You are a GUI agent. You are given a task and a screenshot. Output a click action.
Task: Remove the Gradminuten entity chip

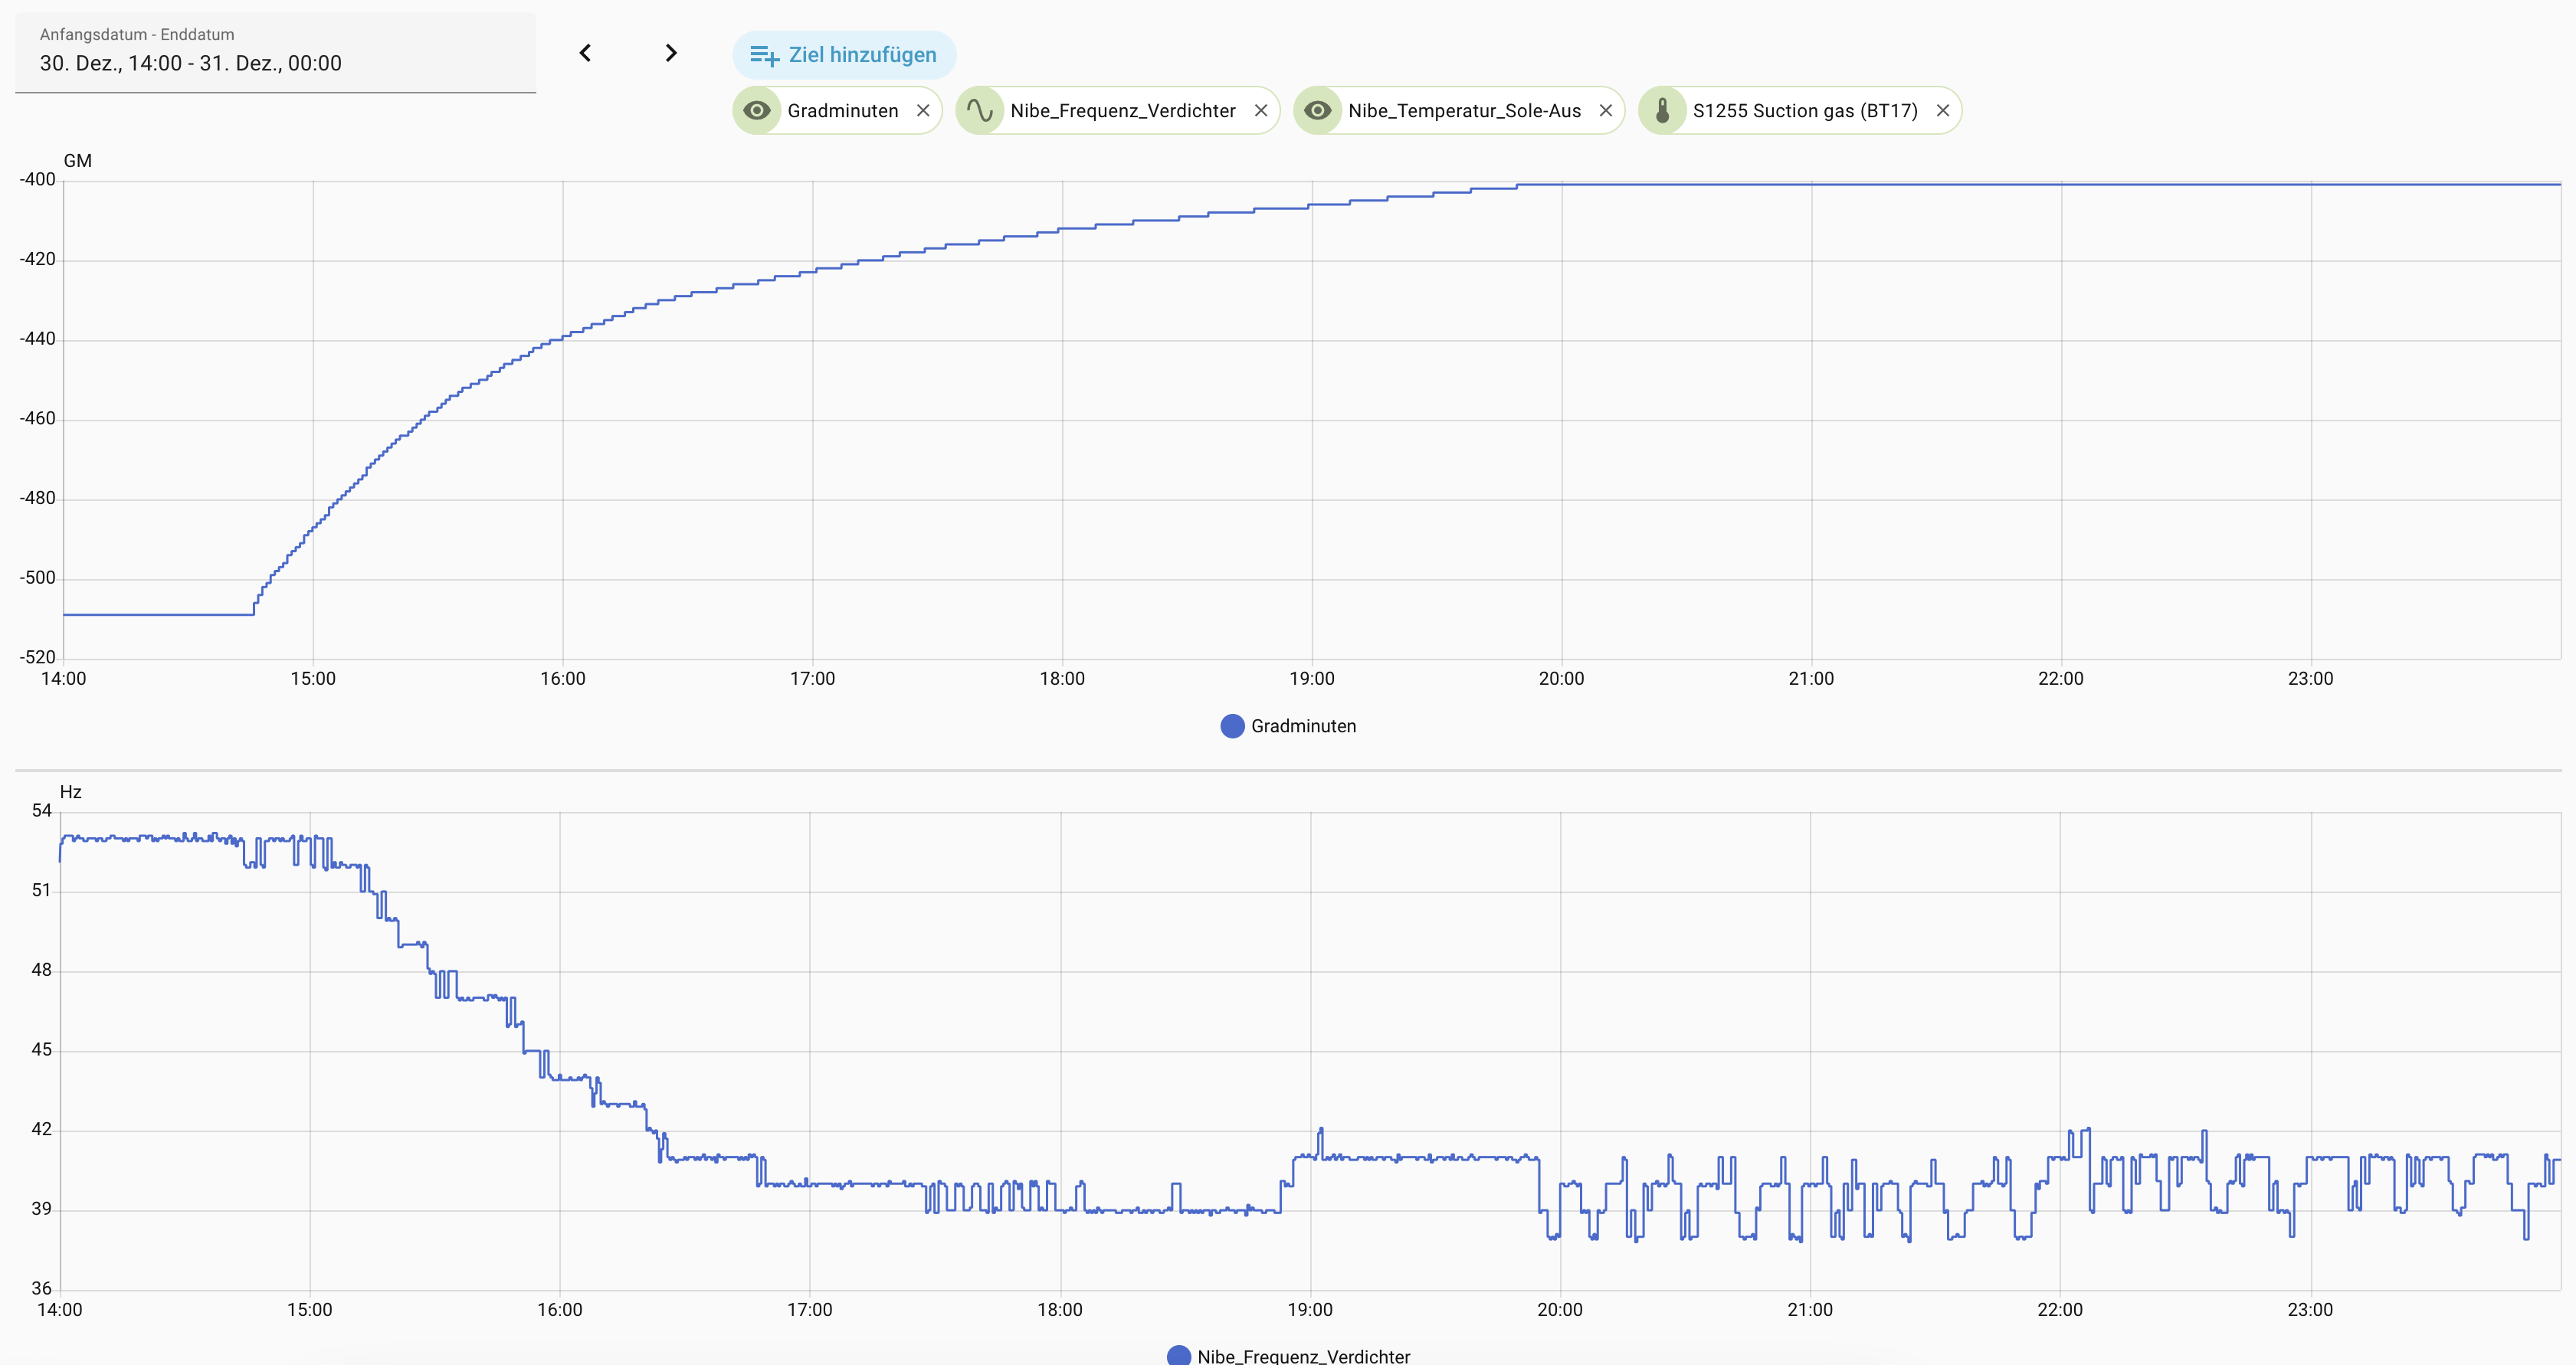[923, 110]
